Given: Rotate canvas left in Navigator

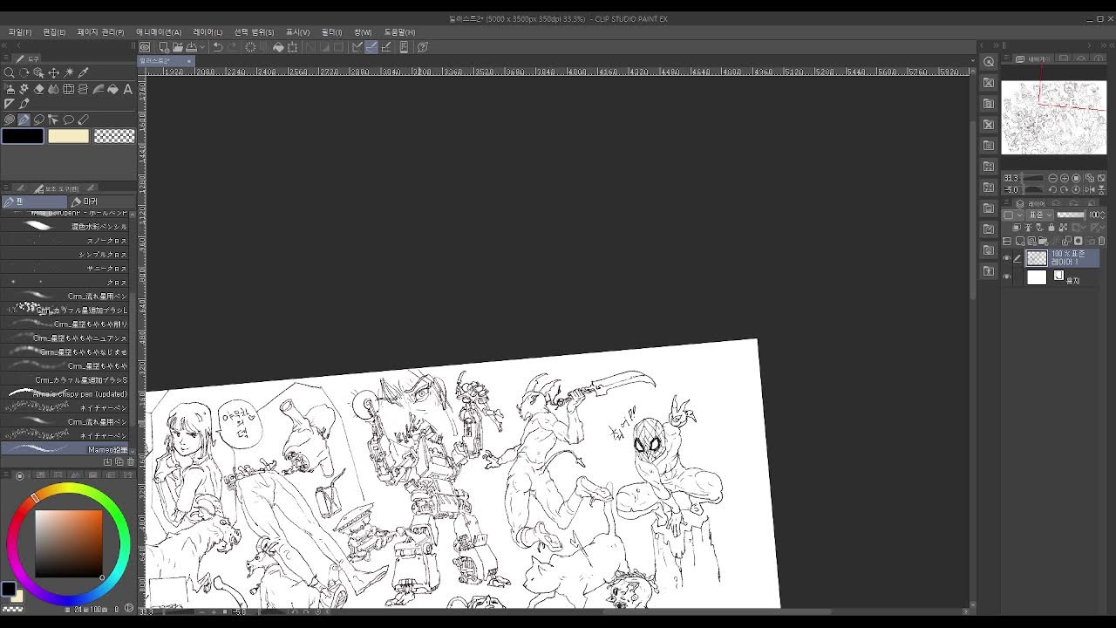Looking at the screenshot, I should pos(1052,189).
